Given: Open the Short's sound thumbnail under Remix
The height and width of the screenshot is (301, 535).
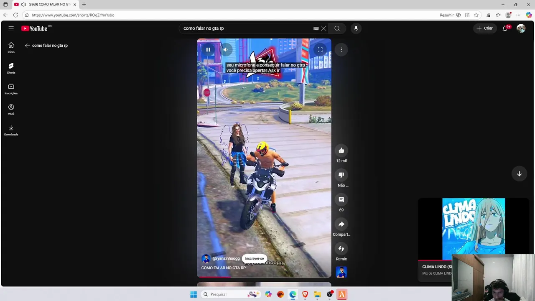Looking at the screenshot, I should click(341, 272).
